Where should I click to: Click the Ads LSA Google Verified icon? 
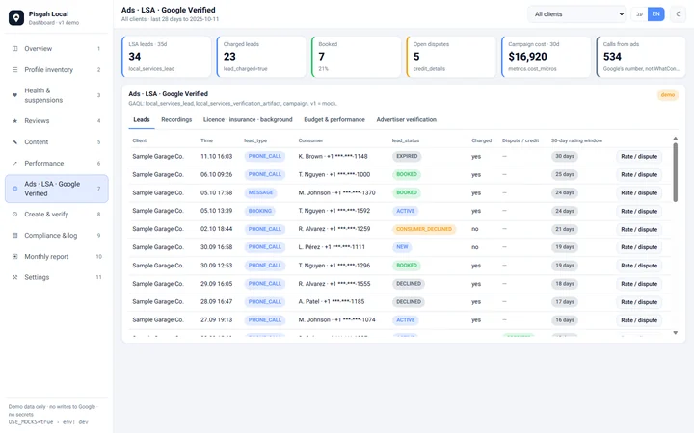(15, 189)
